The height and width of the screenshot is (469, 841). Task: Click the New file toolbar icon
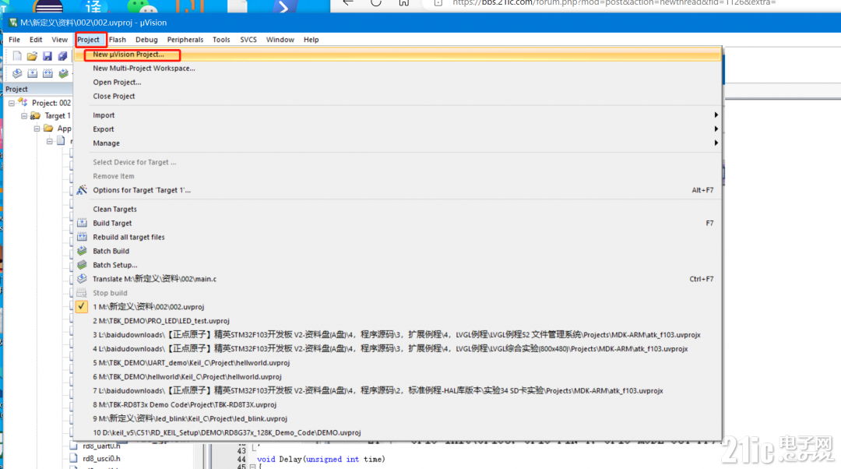tap(17, 56)
